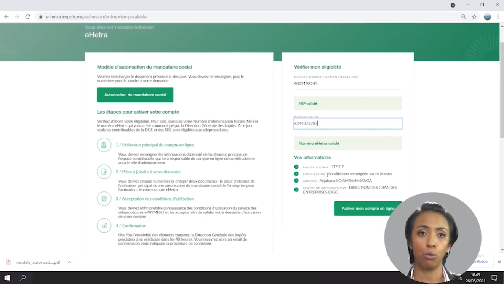Open Windows Start menu
The image size is (504, 284).
pyautogui.click(x=7, y=278)
